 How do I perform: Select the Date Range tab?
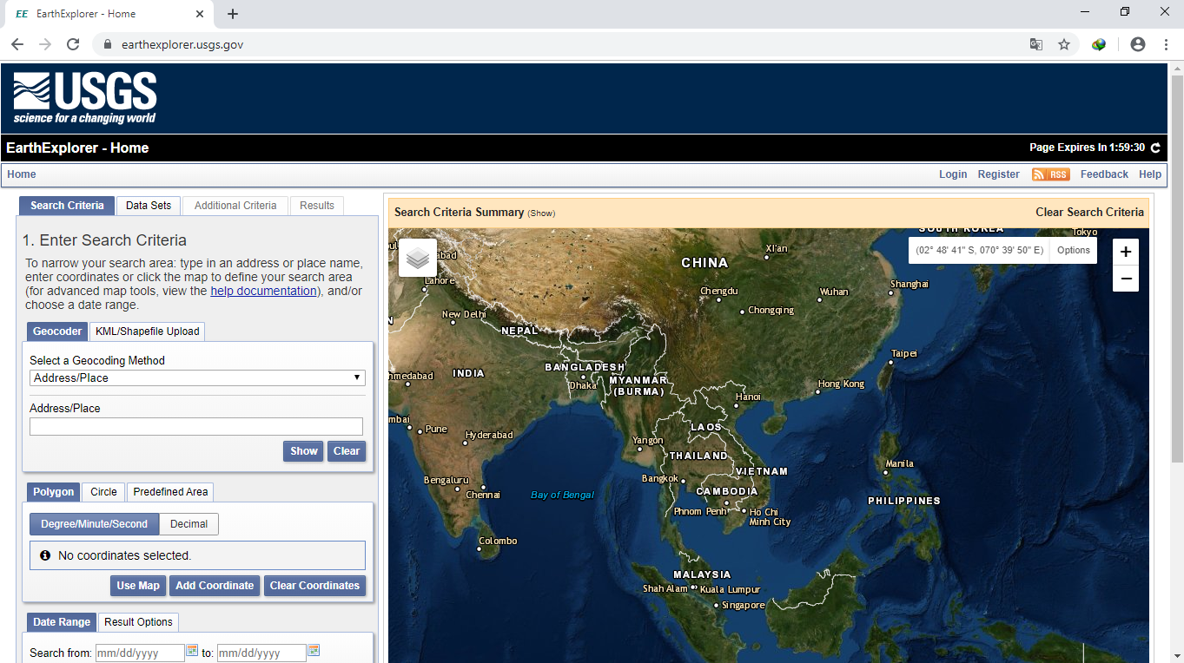(62, 622)
